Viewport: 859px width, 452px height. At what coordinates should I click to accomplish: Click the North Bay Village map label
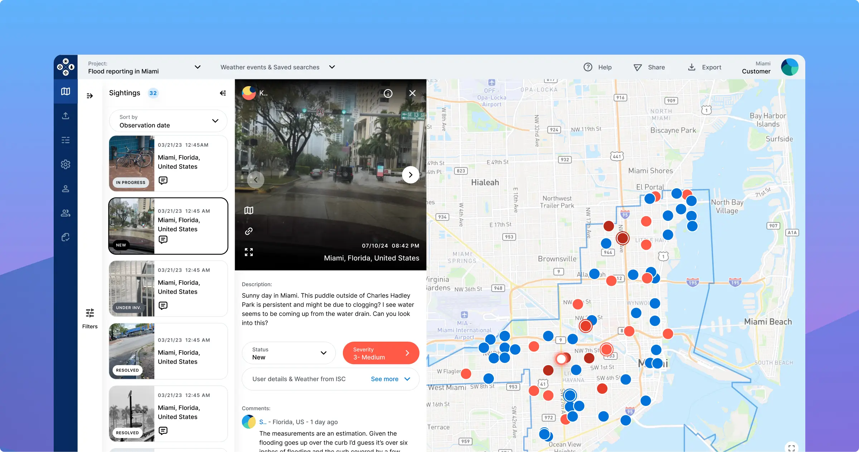[727, 207]
